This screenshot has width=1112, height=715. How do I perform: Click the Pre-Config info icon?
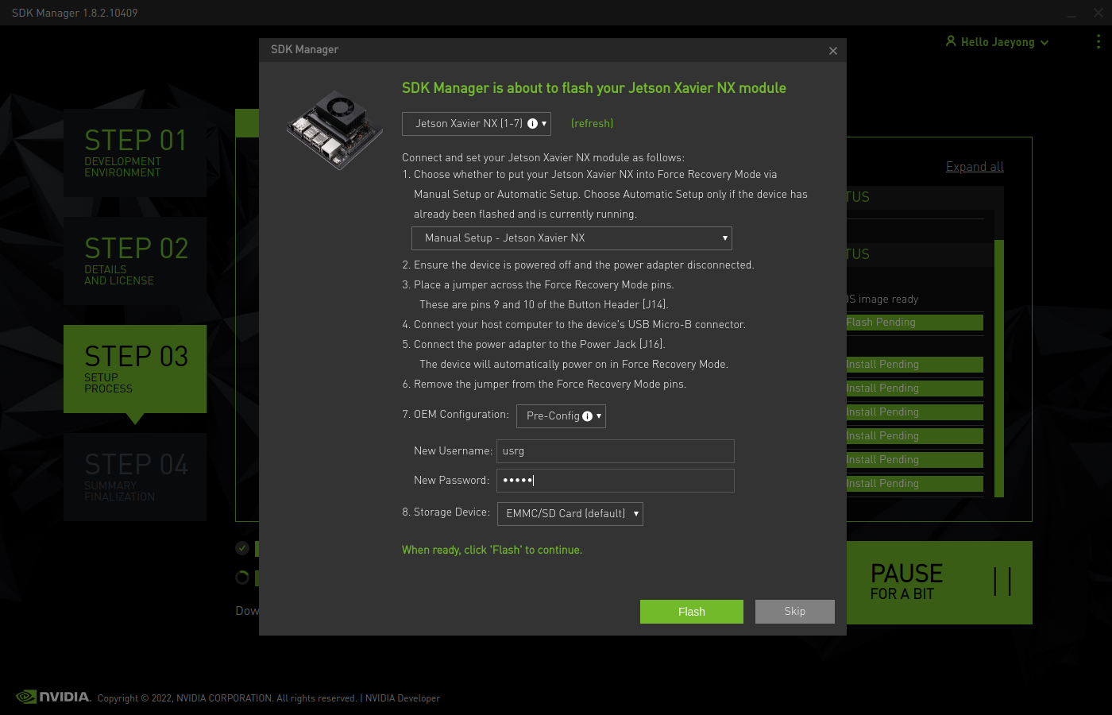tap(587, 415)
